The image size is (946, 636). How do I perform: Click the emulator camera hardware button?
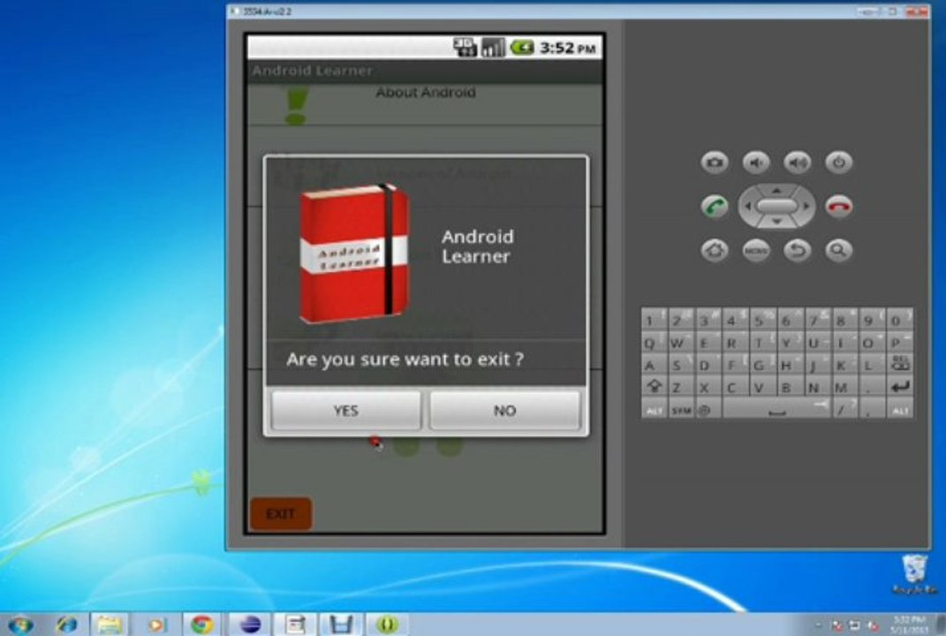[715, 163]
